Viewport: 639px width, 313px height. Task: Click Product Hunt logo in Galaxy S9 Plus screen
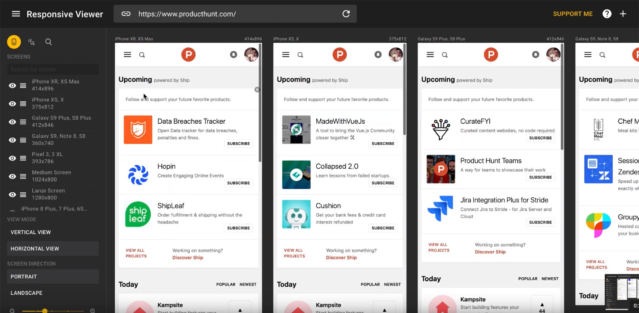pos(491,55)
